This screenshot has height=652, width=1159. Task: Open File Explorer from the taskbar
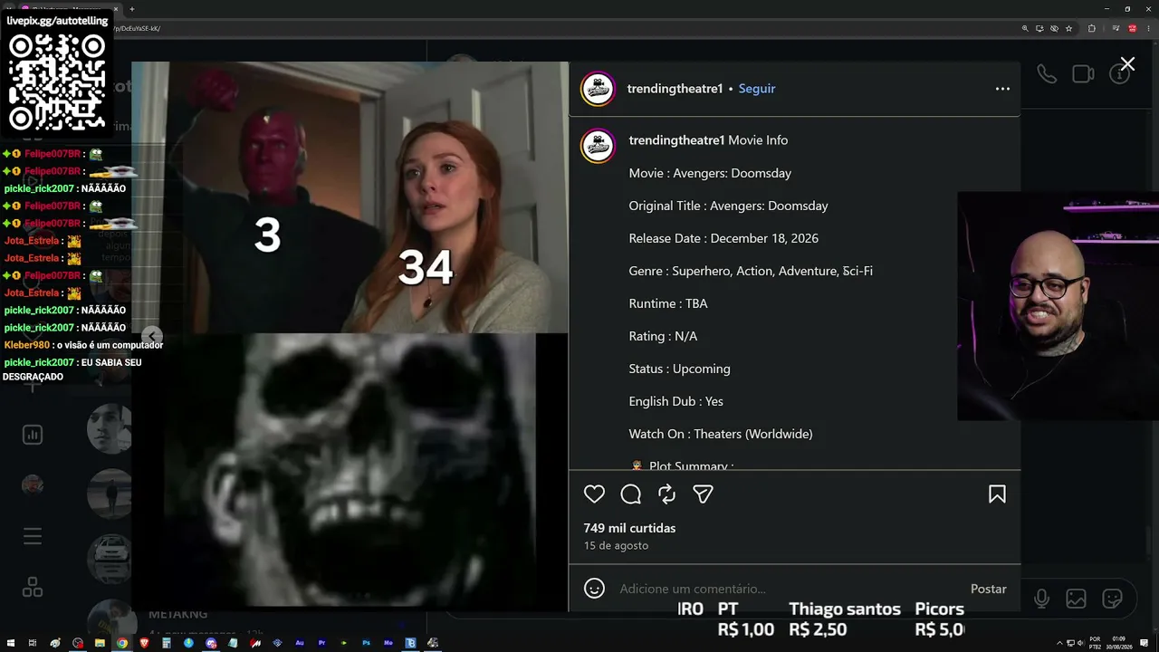pyautogui.click(x=100, y=643)
